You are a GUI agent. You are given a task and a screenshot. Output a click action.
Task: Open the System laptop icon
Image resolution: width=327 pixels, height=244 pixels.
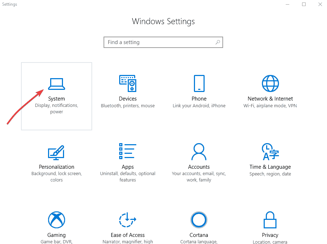[x=57, y=84]
